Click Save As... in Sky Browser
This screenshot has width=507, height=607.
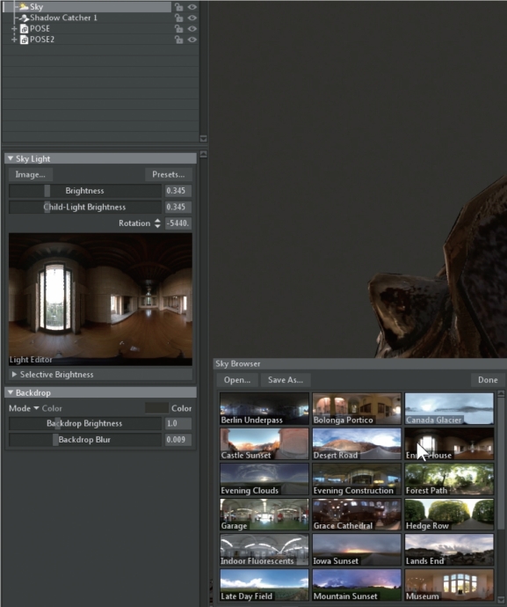286,380
